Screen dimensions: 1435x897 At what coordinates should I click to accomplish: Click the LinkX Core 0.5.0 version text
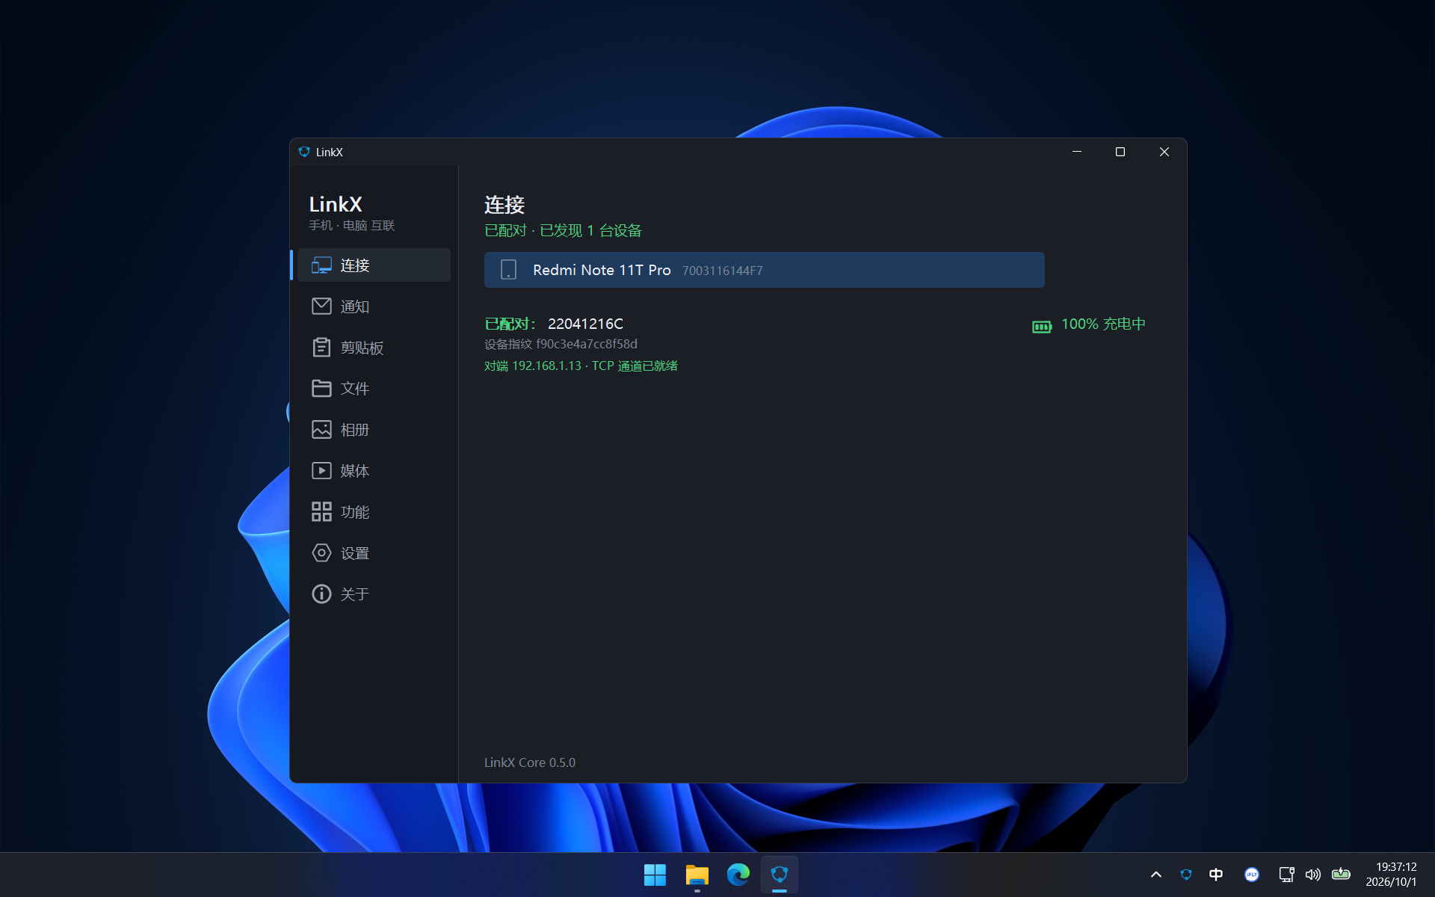[530, 762]
